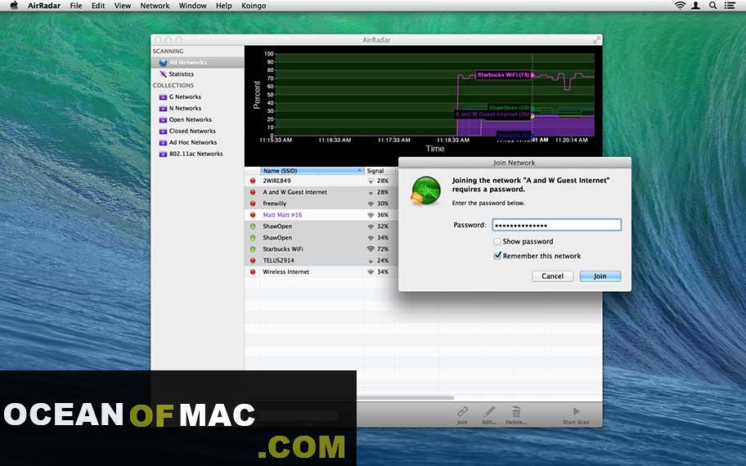Open Notification Center list icon
This screenshot has width=746, height=466.
[x=729, y=6]
